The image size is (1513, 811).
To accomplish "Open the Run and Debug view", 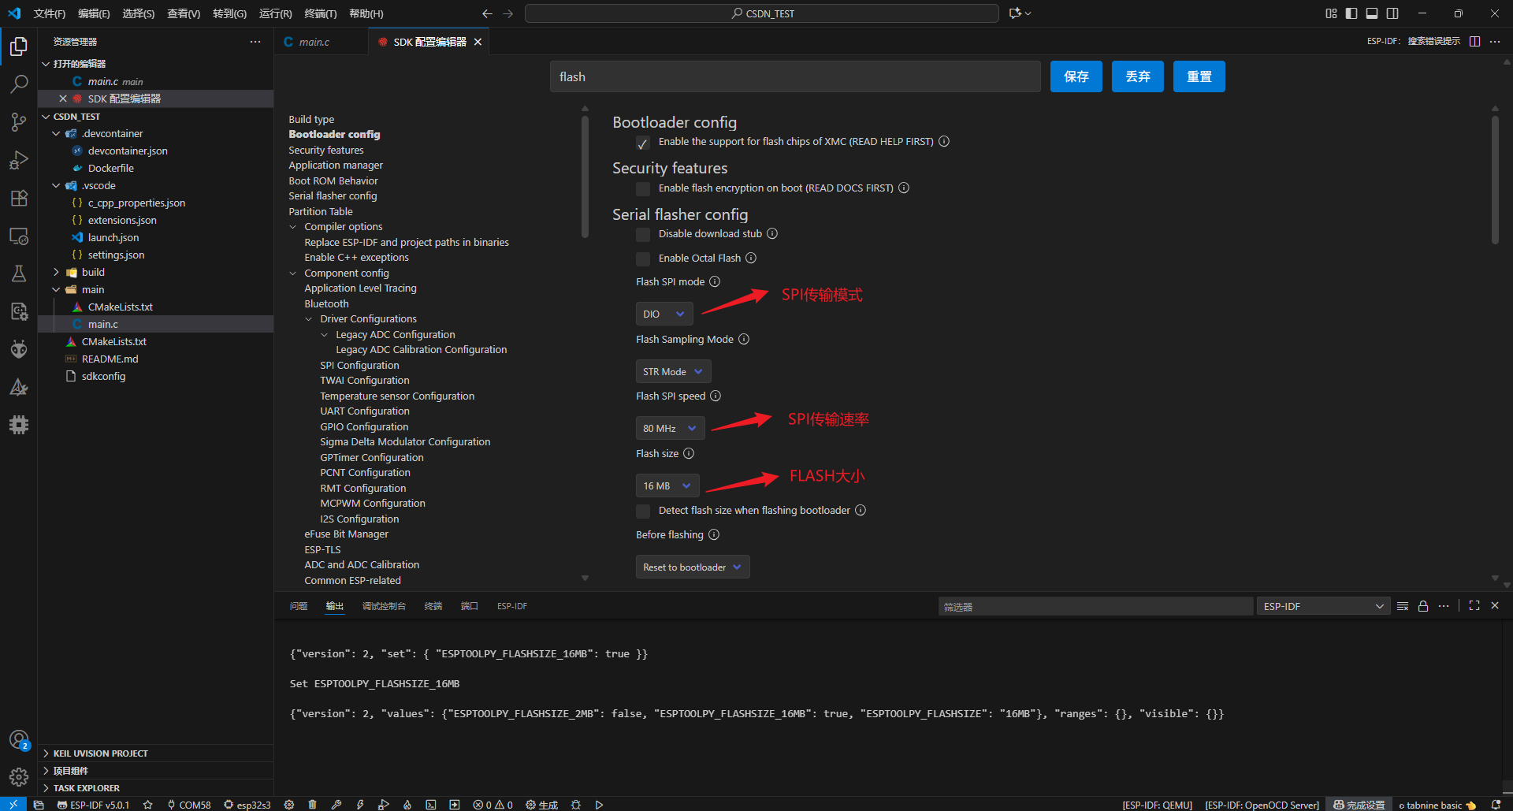I will tap(19, 160).
